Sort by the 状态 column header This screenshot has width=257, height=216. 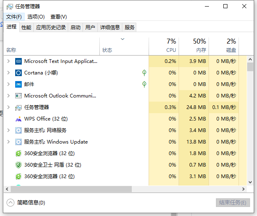point(124,46)
